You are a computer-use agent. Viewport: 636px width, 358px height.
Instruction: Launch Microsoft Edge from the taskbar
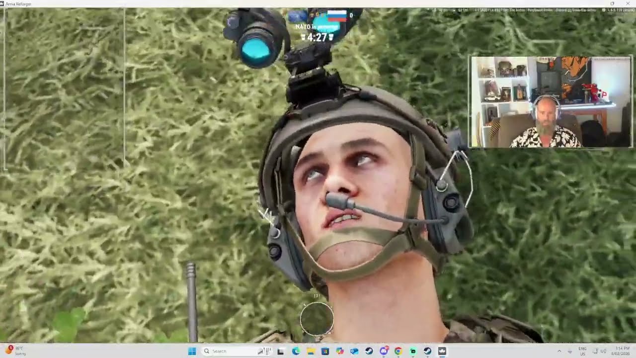[296, 351]
